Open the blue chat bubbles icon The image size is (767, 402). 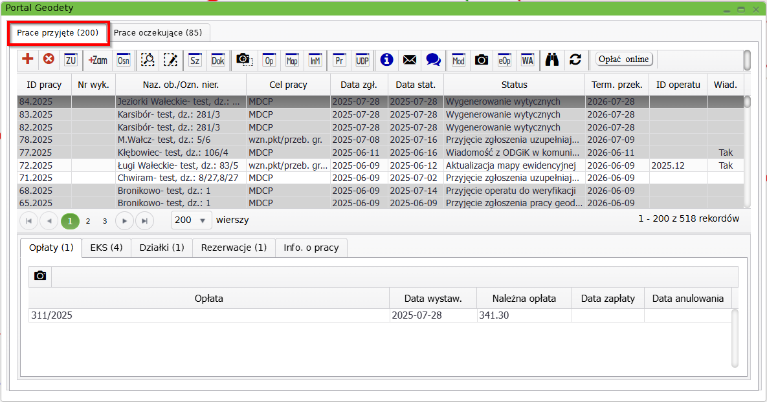click(x=433, y=59)
